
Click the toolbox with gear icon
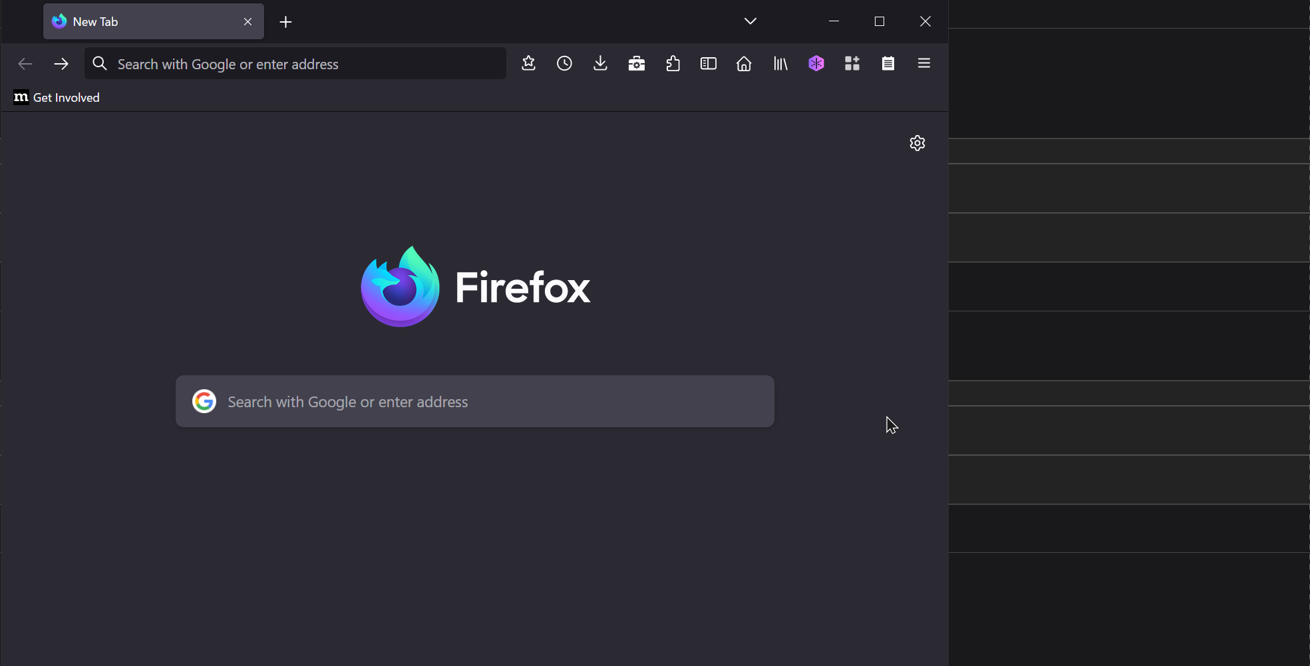click(637, 63)
